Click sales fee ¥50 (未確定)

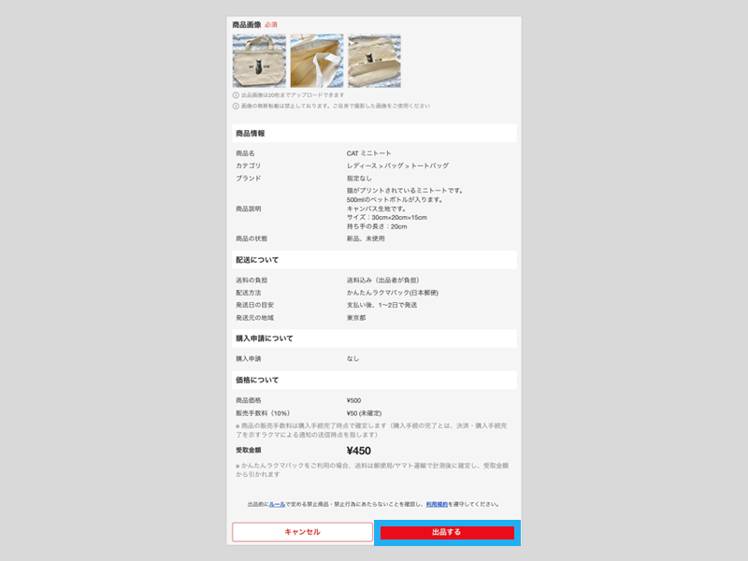[364, 413]
